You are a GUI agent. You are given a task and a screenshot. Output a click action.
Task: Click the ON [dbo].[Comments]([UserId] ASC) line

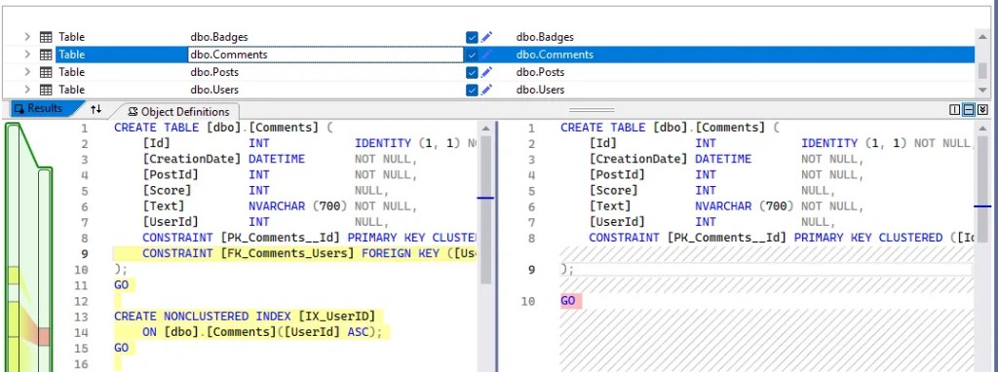pos(262,332)
